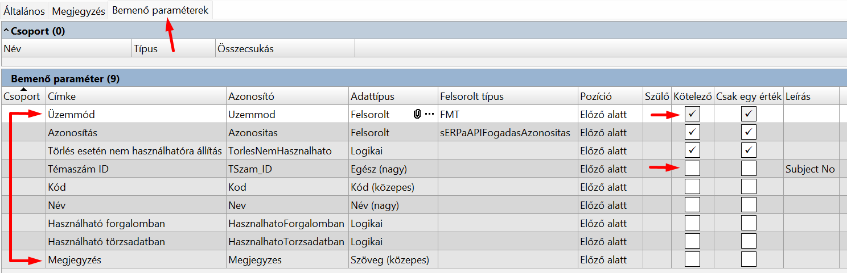
Task: Select the Bemenő paraméterek tab
Action: point(160,10)
